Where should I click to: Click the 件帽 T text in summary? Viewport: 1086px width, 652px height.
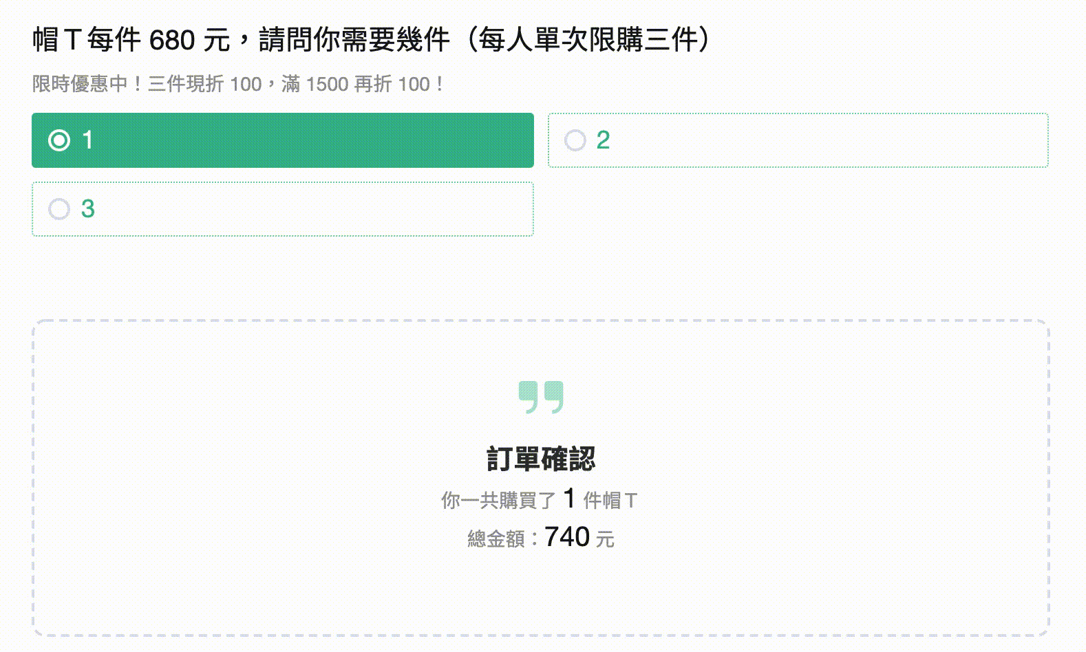click(x=610, y=500)
